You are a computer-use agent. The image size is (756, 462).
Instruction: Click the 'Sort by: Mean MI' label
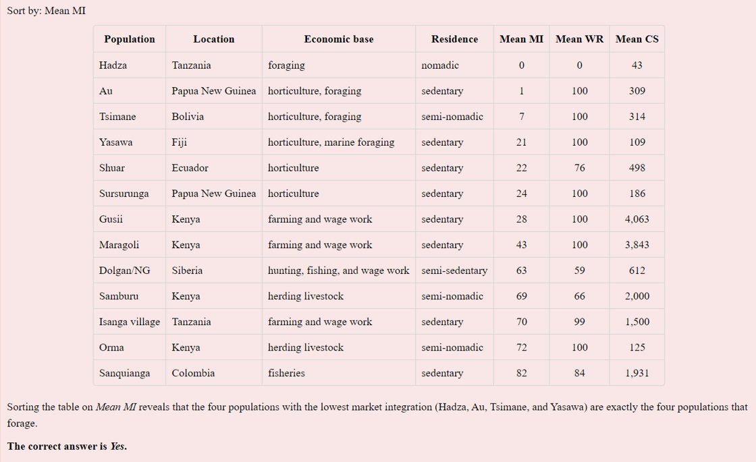point(47,11)
